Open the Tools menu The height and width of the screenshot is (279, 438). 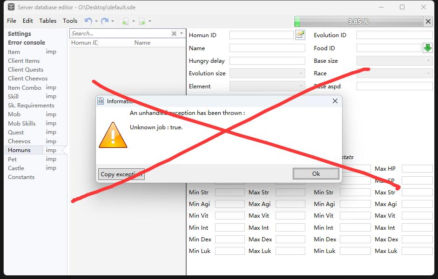[70, 20]
